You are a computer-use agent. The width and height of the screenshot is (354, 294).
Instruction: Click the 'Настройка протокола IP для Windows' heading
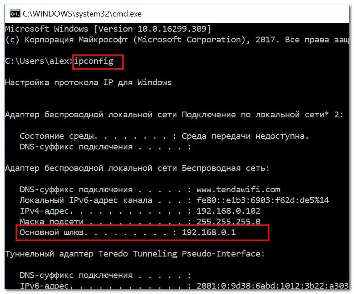[88, 83]
